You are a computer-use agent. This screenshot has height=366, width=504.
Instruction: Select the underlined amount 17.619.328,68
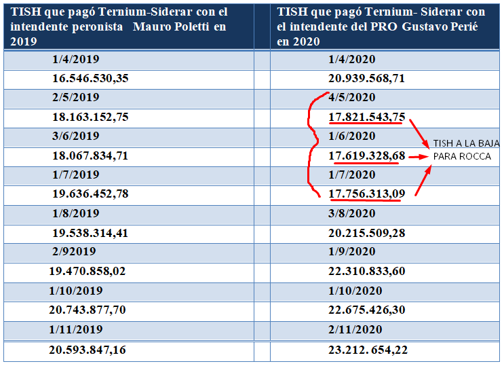click(366, 156)
